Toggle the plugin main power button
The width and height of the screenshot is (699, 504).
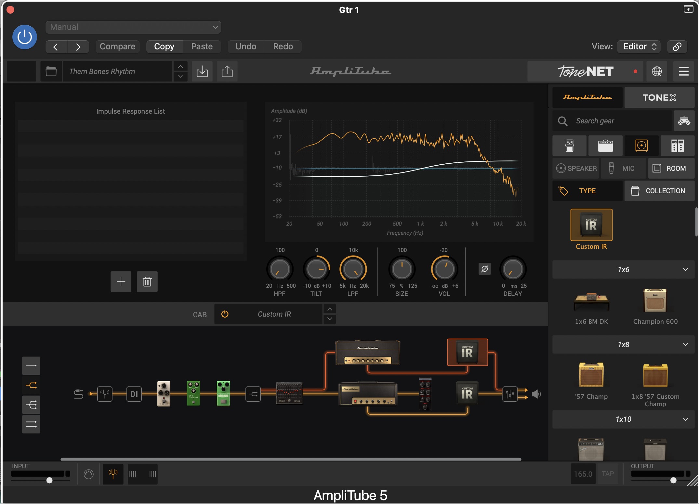click(25, 37)
